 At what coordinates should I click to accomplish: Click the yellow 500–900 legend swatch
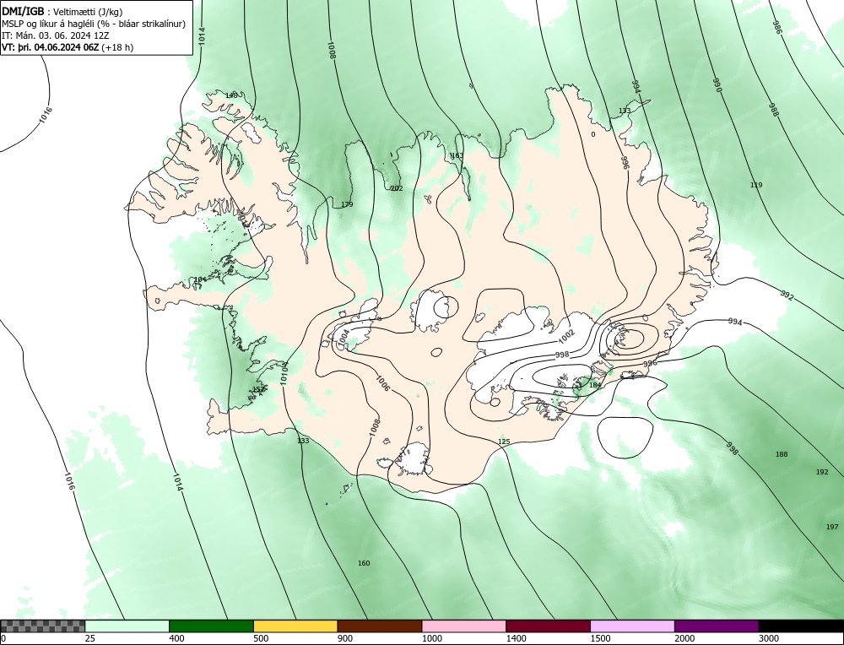(x=295, y=626)
